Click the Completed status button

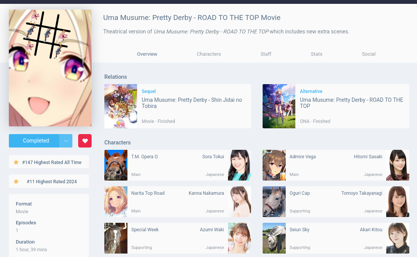click(x=34, y=141)
